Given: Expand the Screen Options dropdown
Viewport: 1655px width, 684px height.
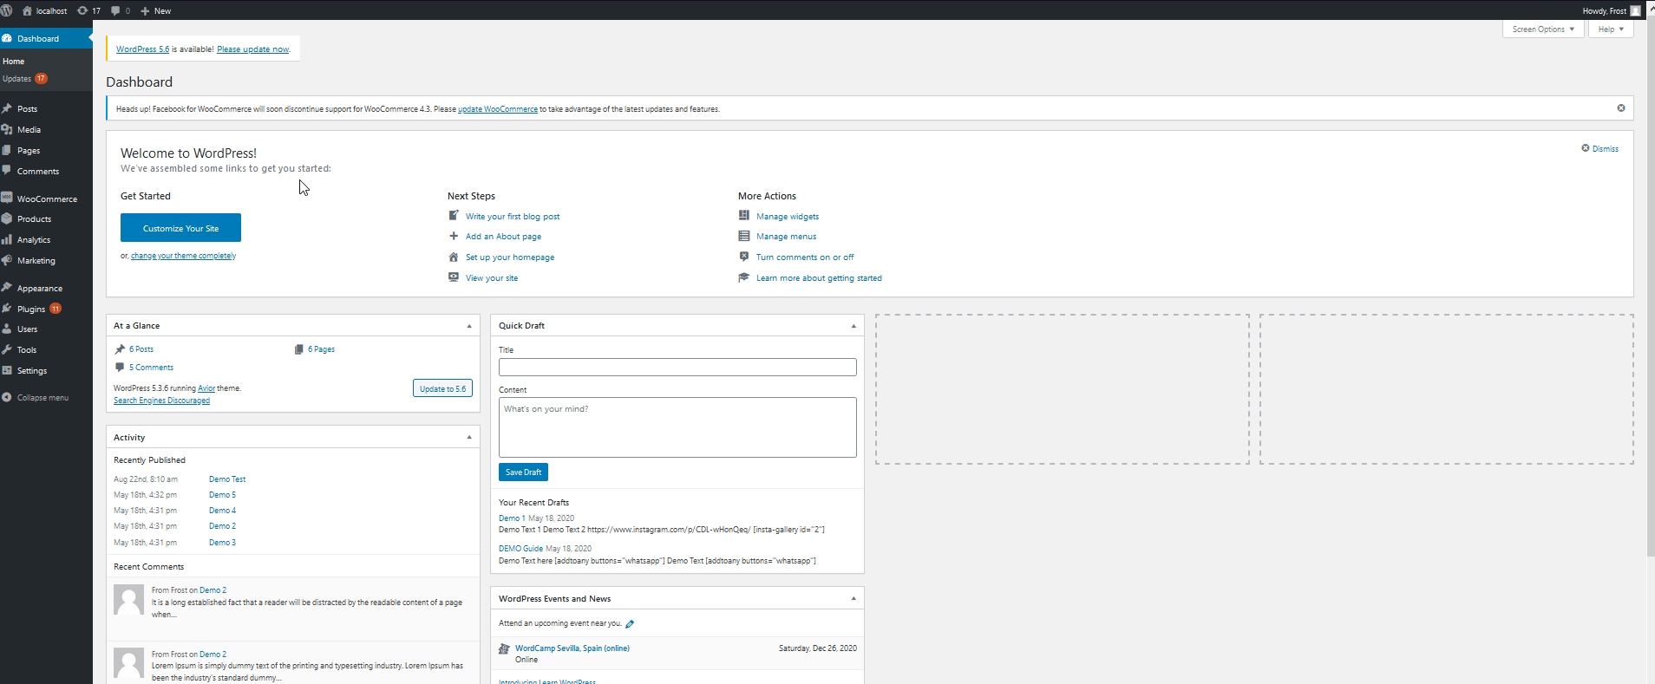Looking at the screenshot, I should [x=1542, y=29].
